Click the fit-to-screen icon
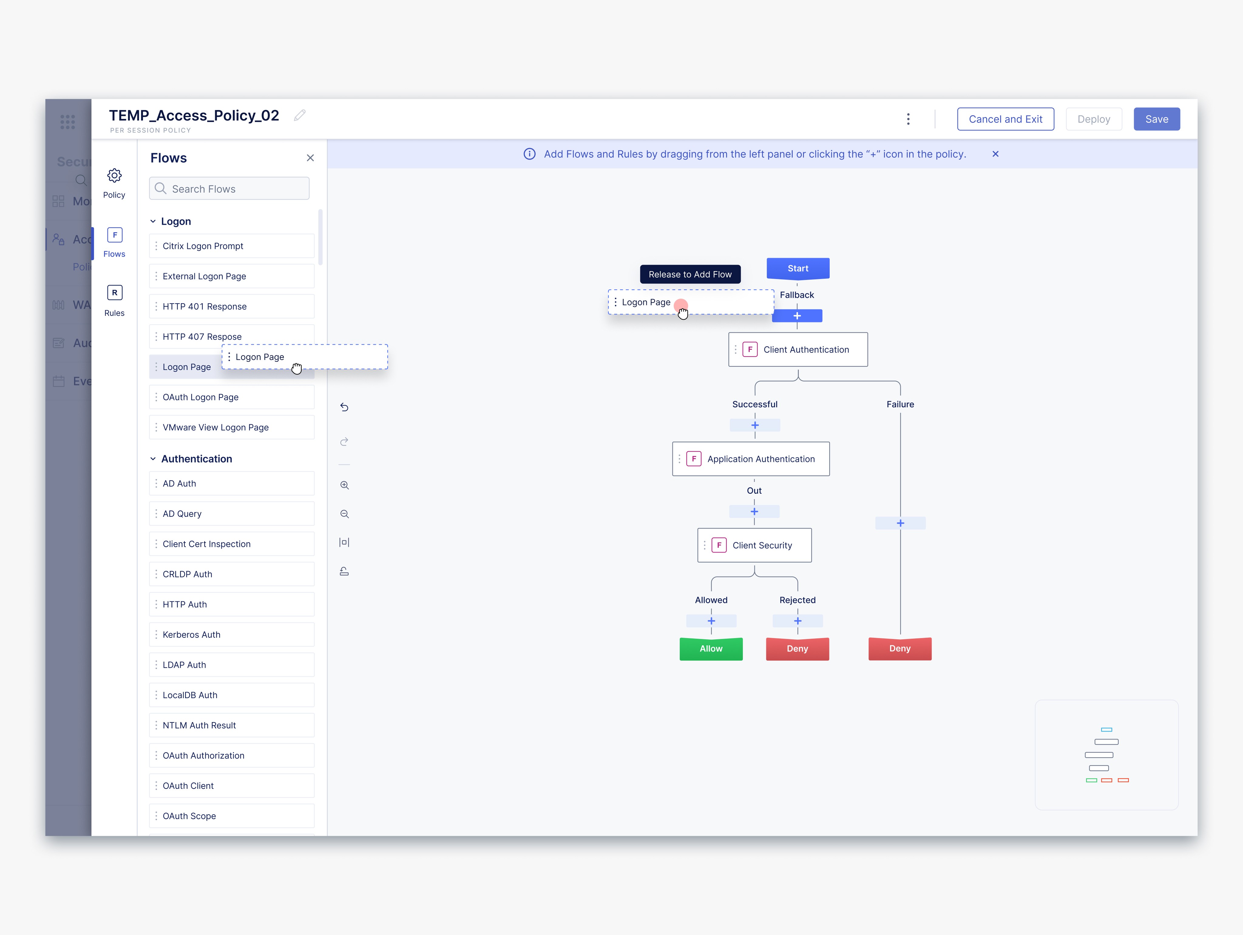1243x935 pixels. click(x=344, y=543)
